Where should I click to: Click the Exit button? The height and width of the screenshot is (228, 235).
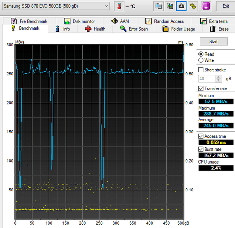225,6
